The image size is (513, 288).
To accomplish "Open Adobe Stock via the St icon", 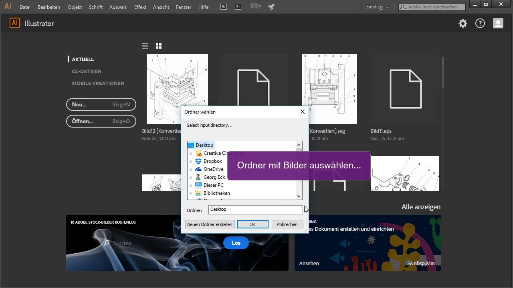I will click(238, 7).
